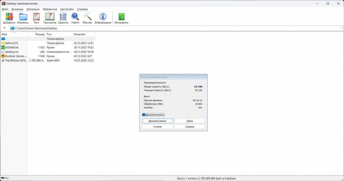Viewport: 344px width, 181px height.
Task: Open the Просмотр (View) toolbar icon
Action: (x=49, y=17)
